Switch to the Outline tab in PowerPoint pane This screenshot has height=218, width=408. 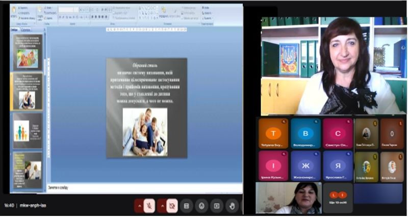[25, 30]
